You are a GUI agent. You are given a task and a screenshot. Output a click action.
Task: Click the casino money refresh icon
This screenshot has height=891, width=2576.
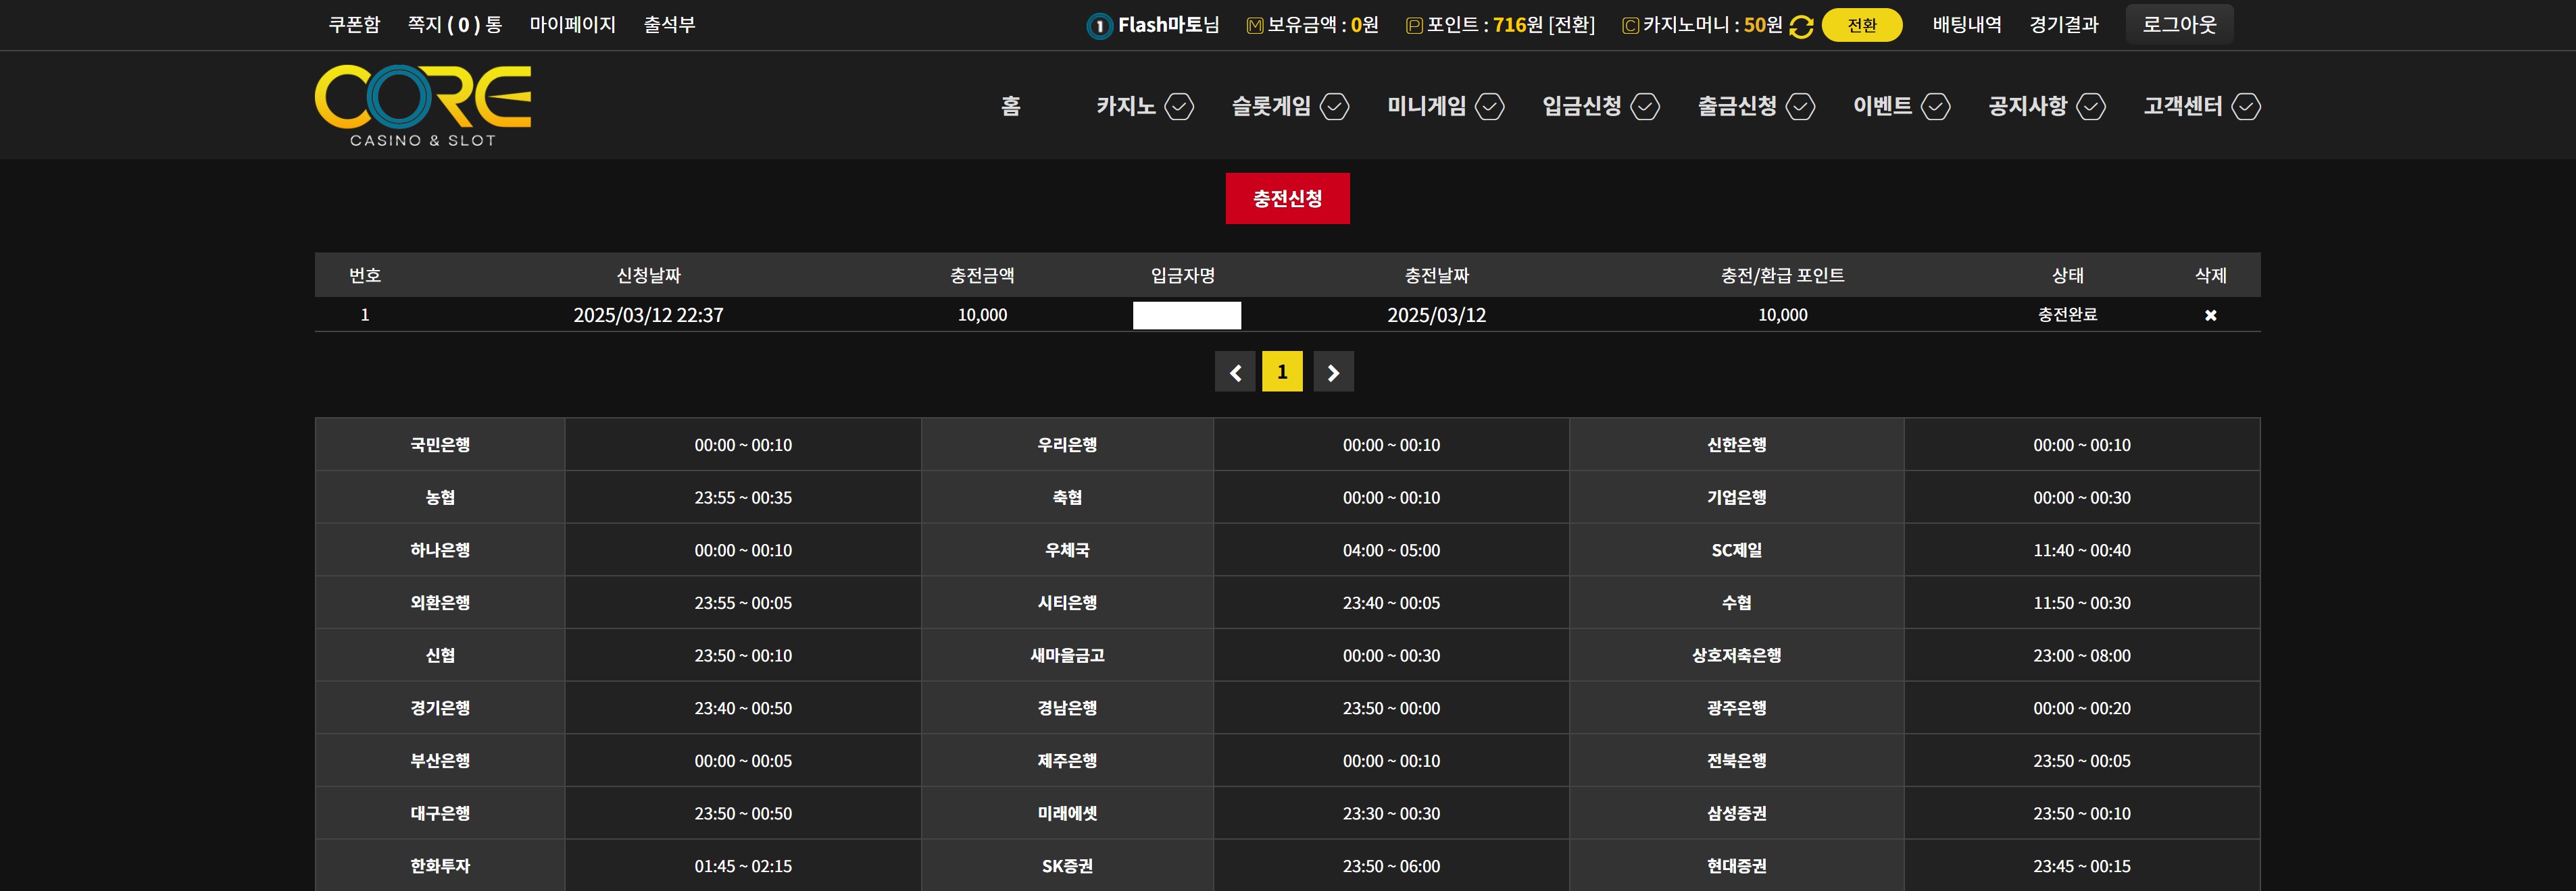tap(1801, 26)
